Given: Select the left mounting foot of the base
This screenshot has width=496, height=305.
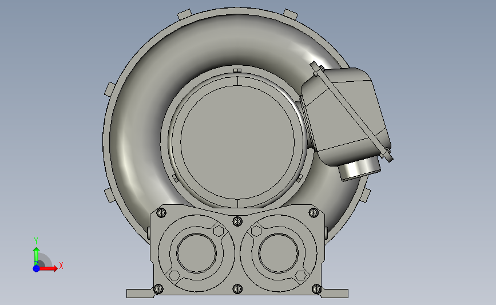Looking at the screenshot, I should click(x=140, y=294).
